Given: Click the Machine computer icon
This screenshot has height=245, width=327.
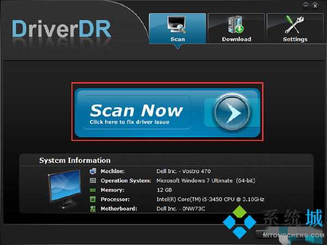Looking at the screenshot, I should (x=93, y=171).
